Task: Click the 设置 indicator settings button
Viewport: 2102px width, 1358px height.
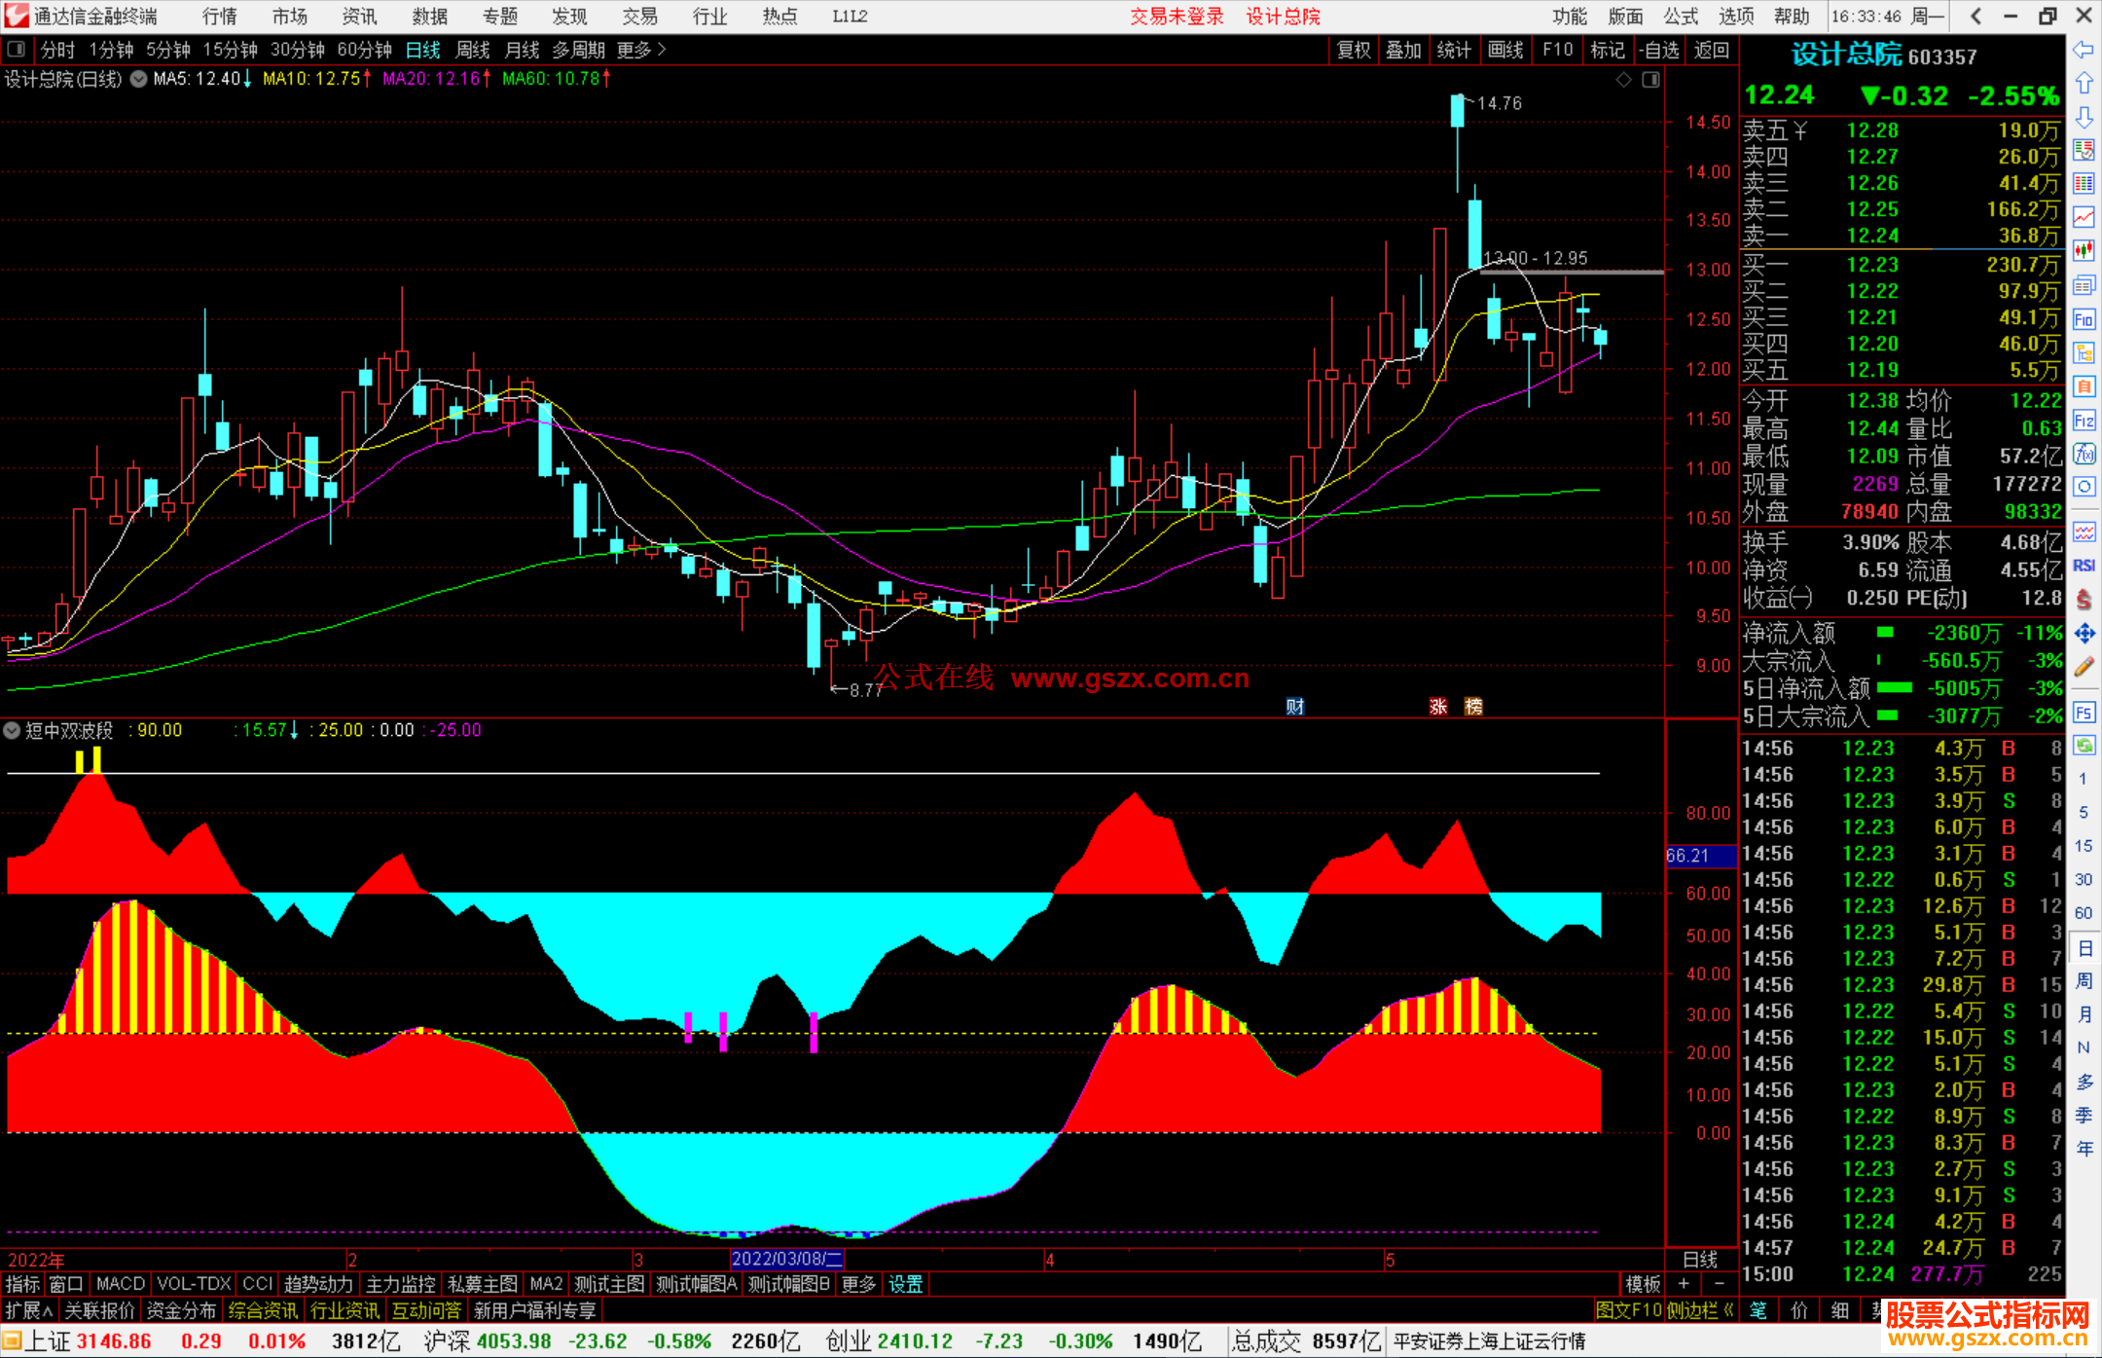Action: coord(905,1284)
